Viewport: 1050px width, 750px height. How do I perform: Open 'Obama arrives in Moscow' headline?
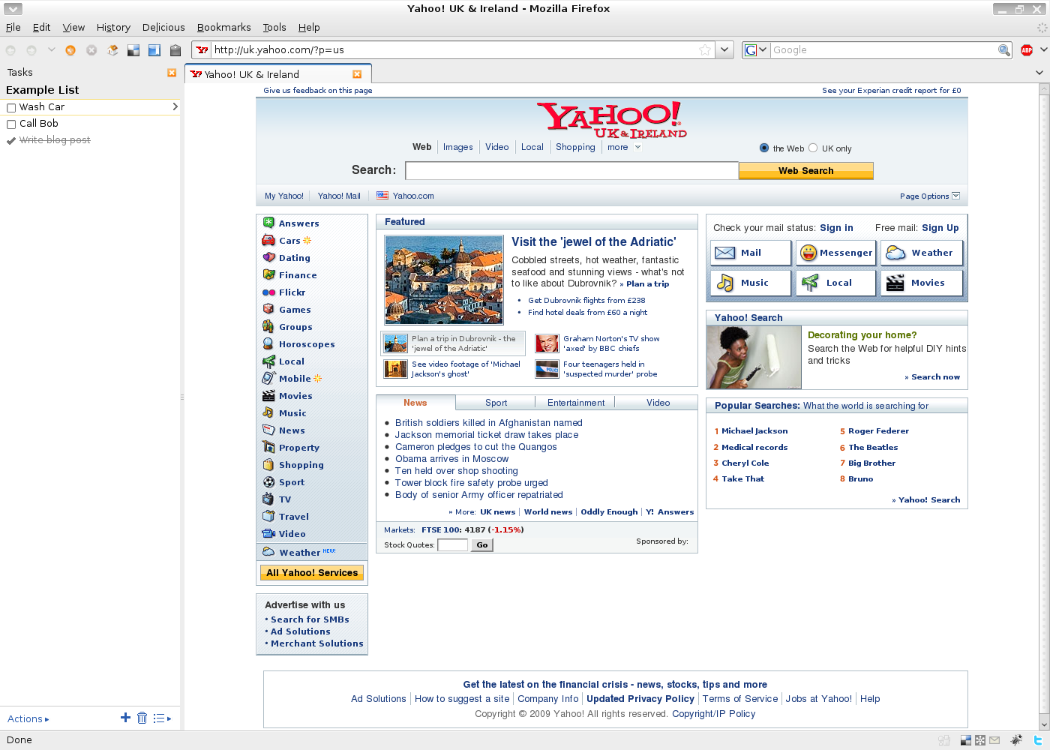[x=452, y=459]
